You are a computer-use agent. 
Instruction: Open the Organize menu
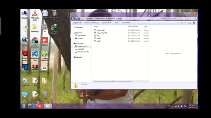tap(77, 23)
